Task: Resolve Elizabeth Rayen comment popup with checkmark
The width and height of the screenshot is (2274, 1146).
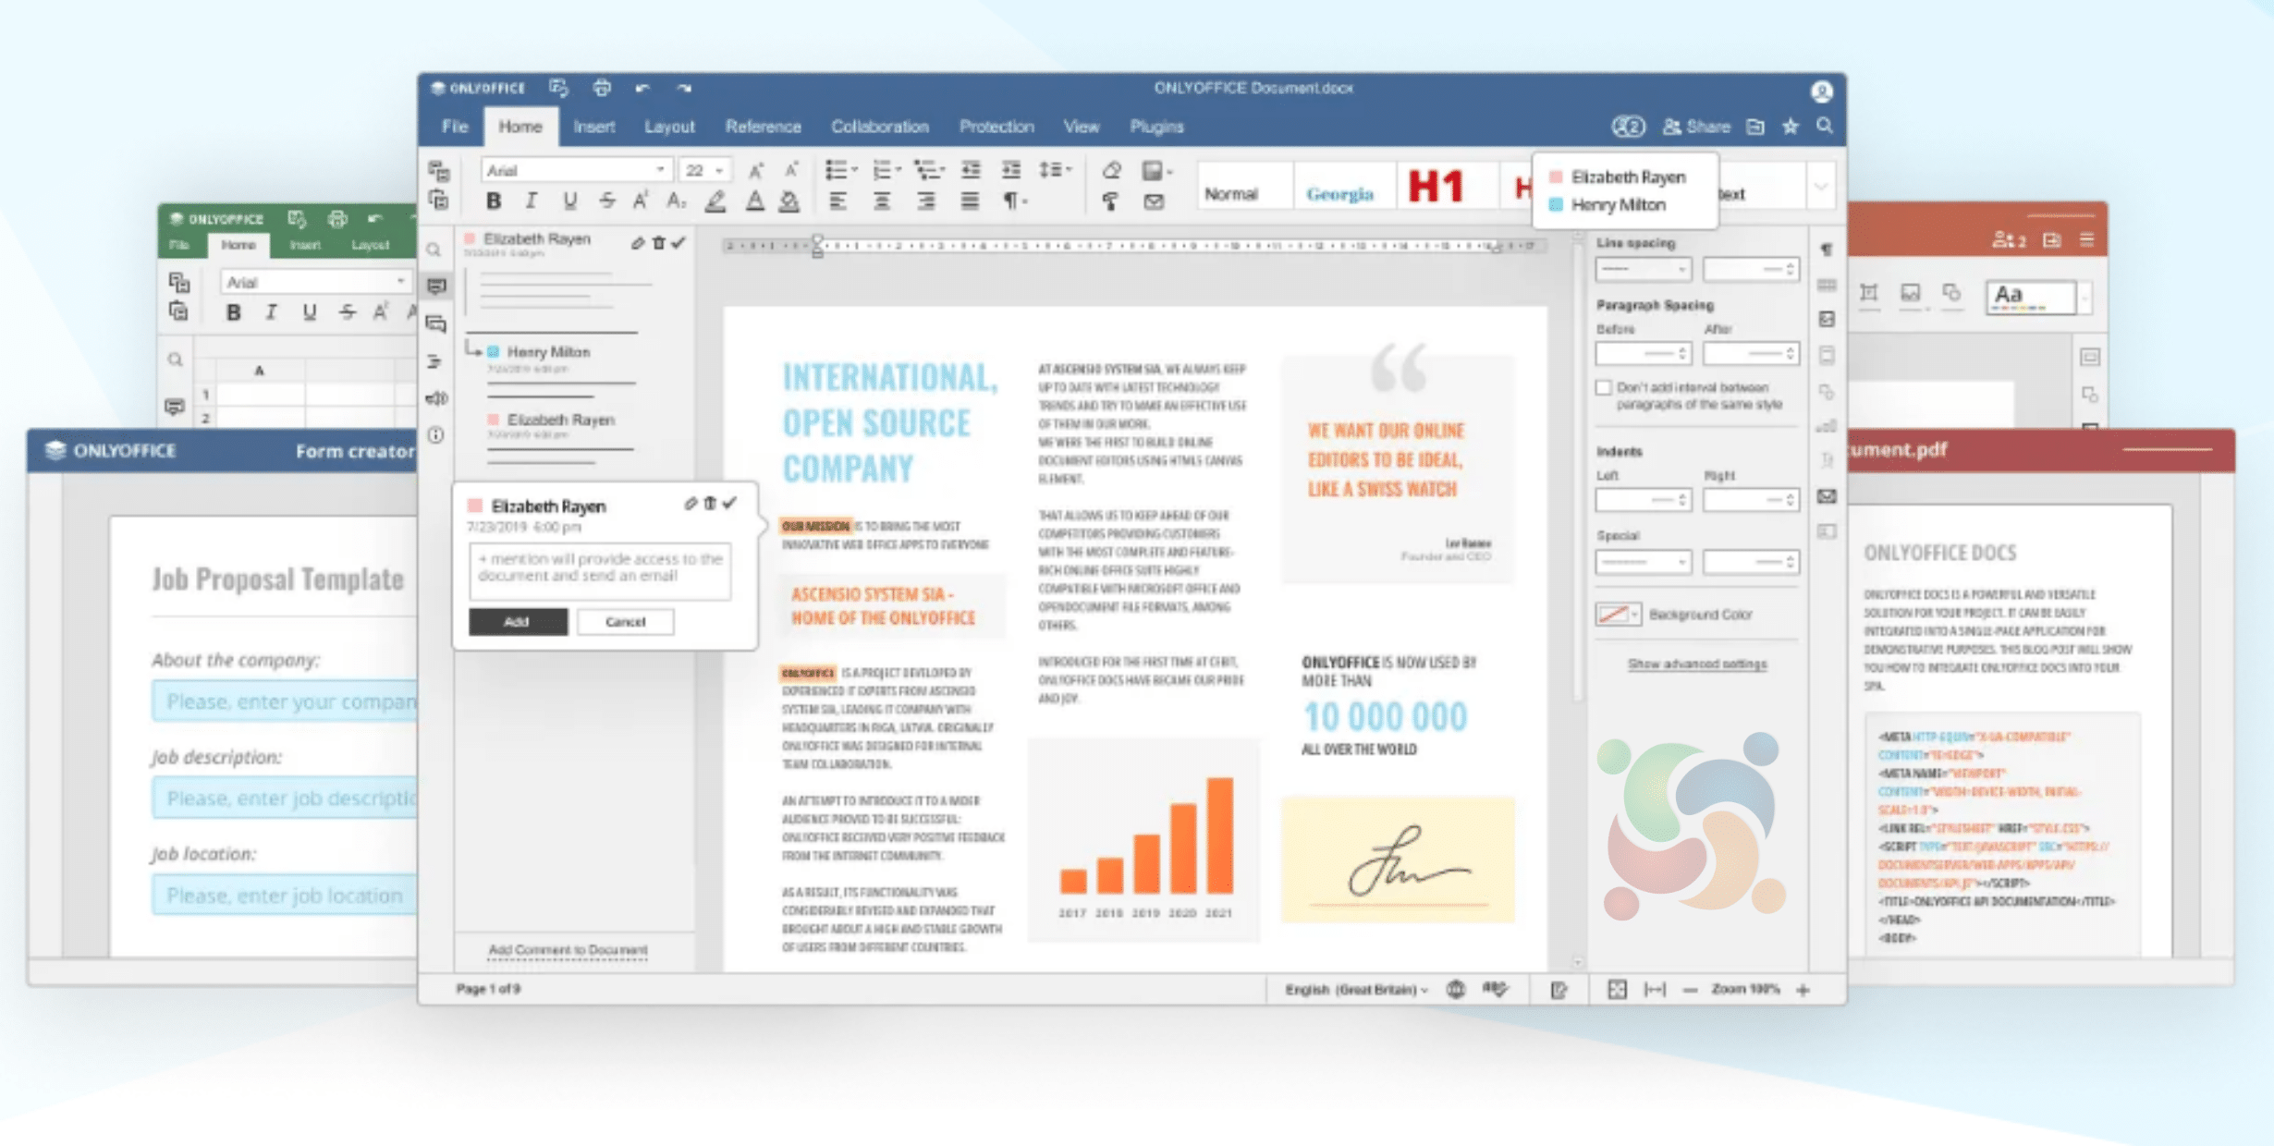Action: 730,504
